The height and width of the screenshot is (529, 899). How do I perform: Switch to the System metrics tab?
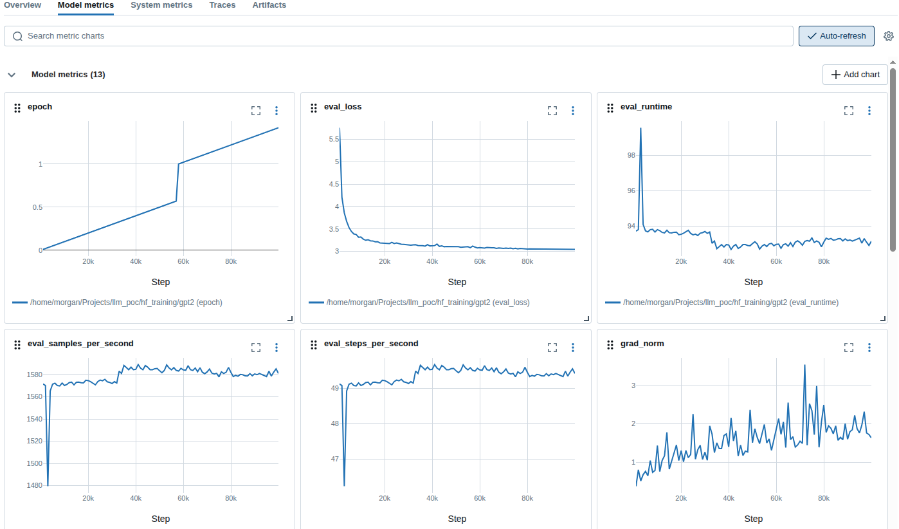[x=161, y=5]
